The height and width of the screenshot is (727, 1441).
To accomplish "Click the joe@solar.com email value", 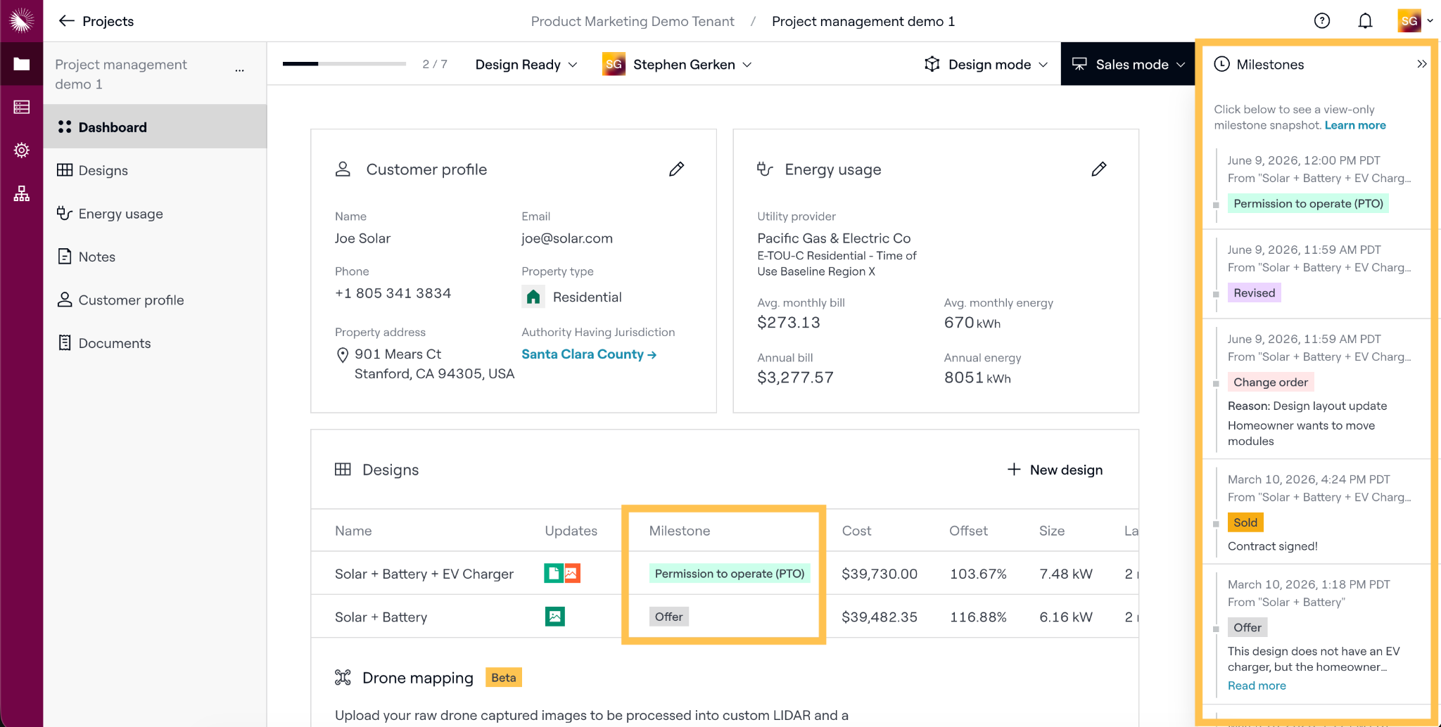I will click(x=567, y=238).
